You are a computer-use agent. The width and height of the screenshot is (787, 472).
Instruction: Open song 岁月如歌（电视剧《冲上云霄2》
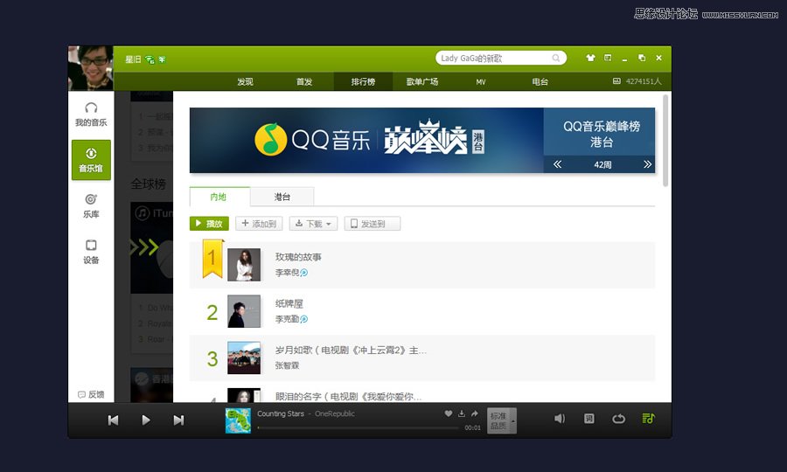coord(351,351)
